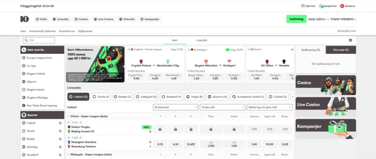
Task: Open Hjälpcenter link
Action: (x=85, y=31)
